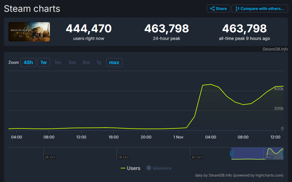This screenshot has height=182, width=292.
Task: Toggle the Markers series in legend
Action: (x=159, y=168)
